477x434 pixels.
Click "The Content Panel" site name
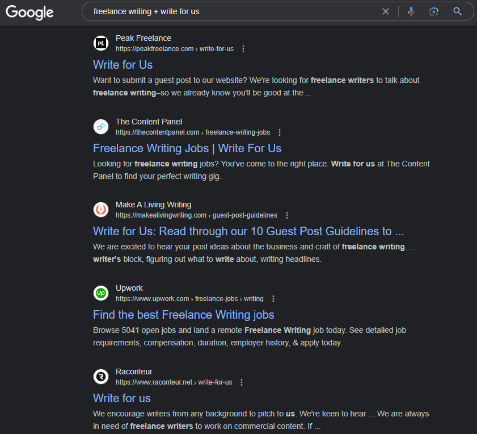149,122
